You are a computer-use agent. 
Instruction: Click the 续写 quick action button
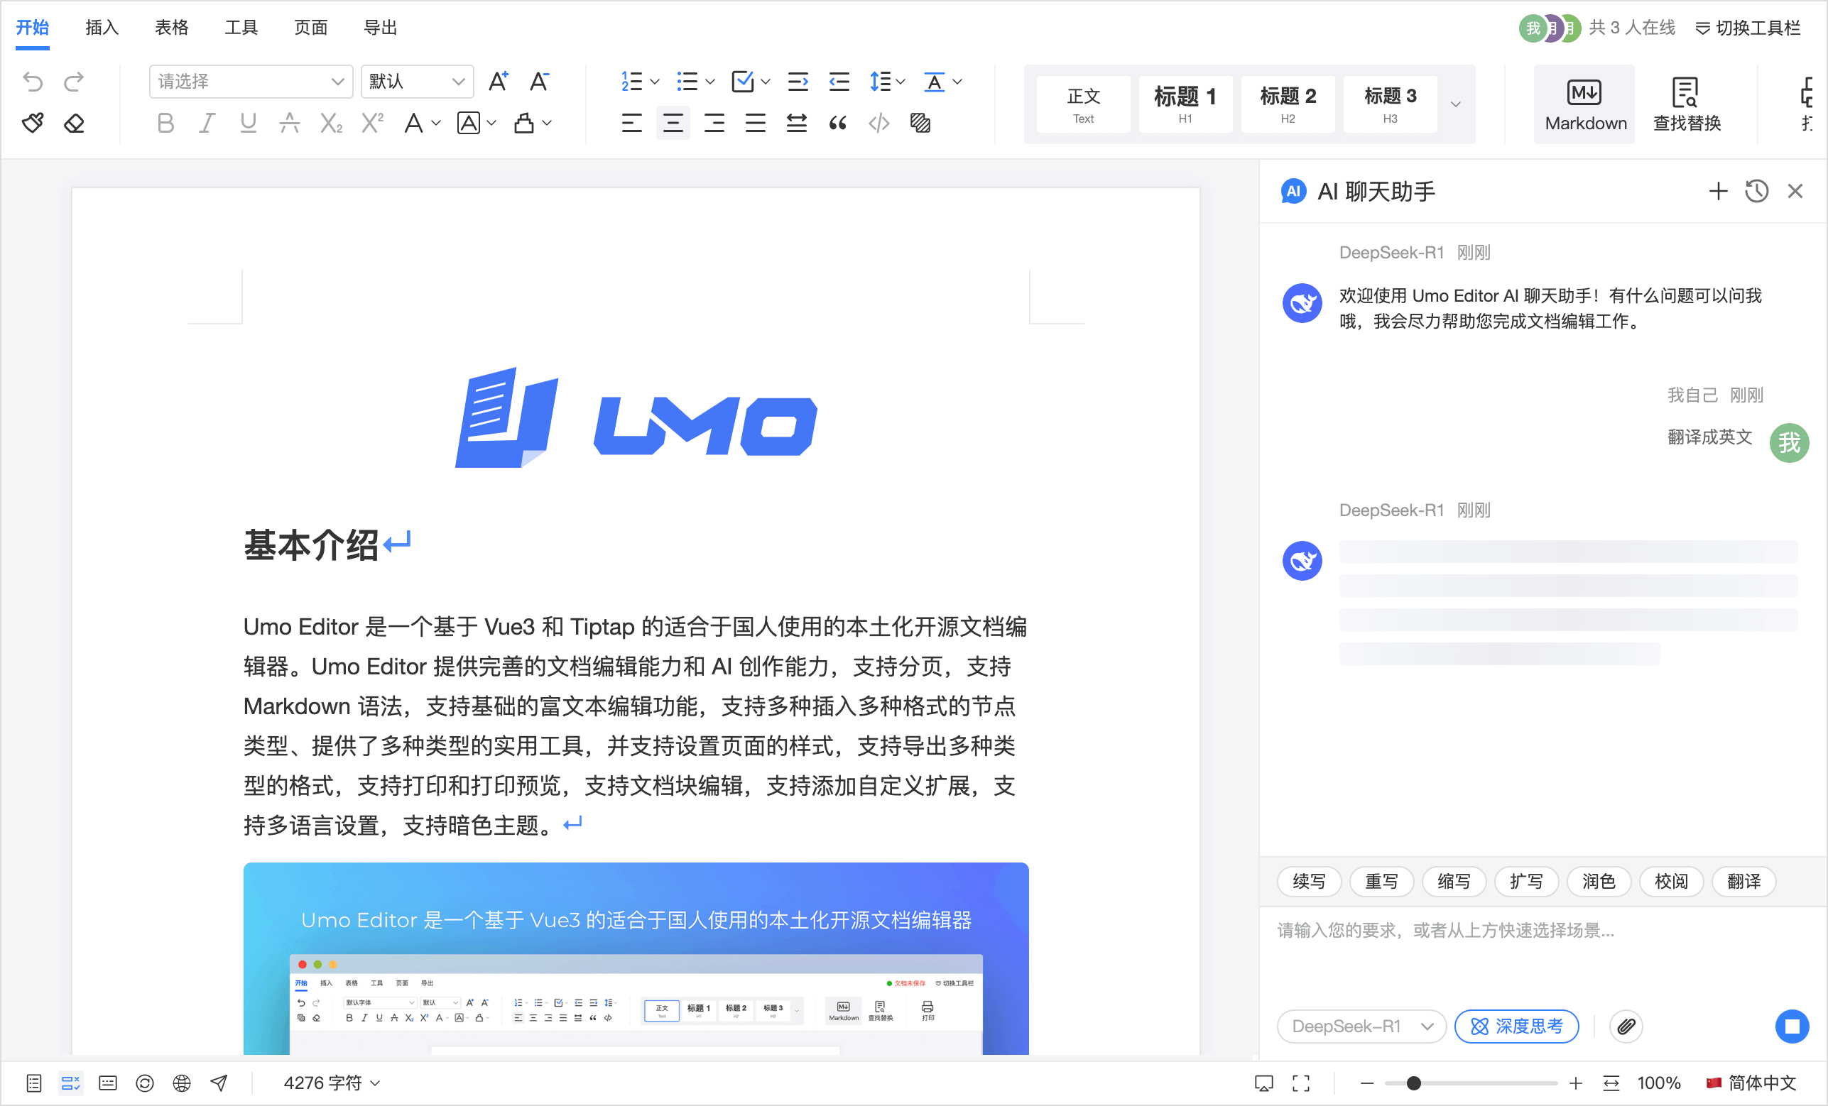point(1309,881)
